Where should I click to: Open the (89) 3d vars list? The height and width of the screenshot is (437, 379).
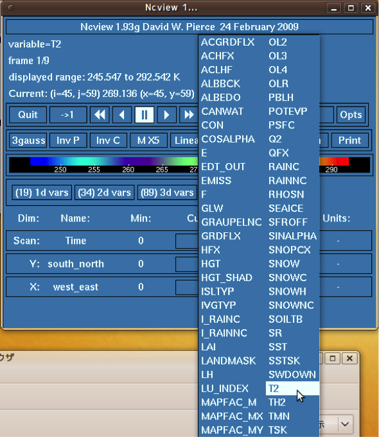click(167, 193)
